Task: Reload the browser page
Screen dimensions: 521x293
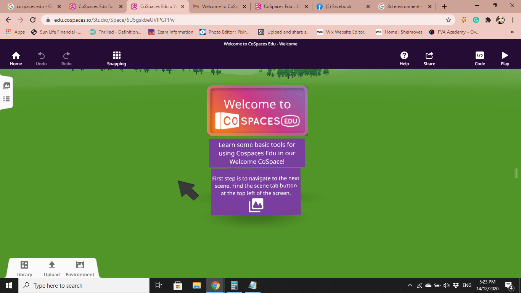Action: pyautogui.click(x=33, y=20)
